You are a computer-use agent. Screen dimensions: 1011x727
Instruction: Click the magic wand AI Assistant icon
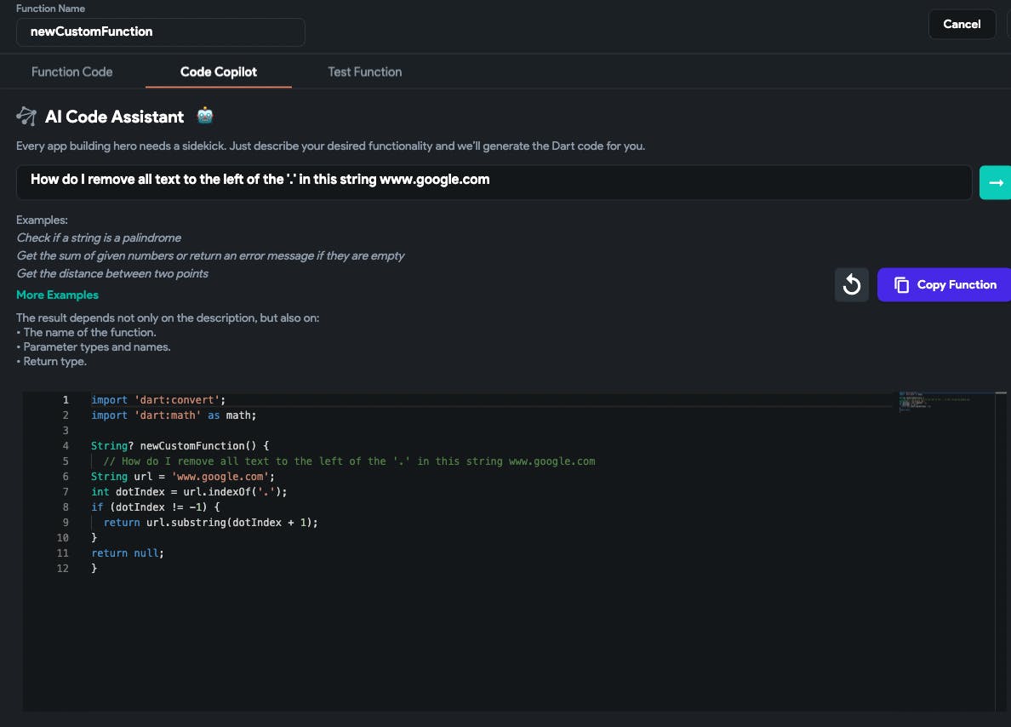pyautogui.click(x=26, y=117)
